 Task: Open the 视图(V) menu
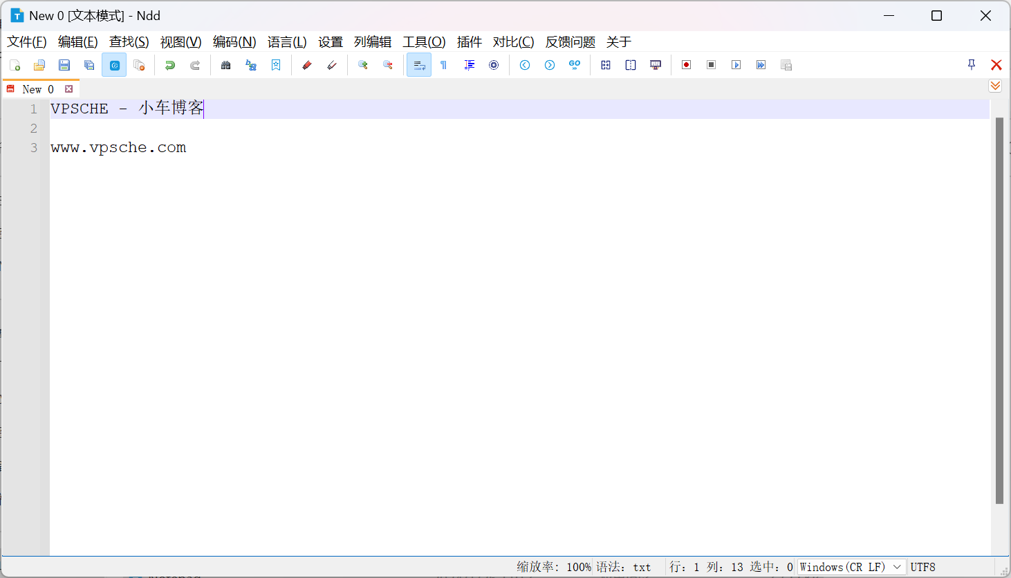click(181, 42)
